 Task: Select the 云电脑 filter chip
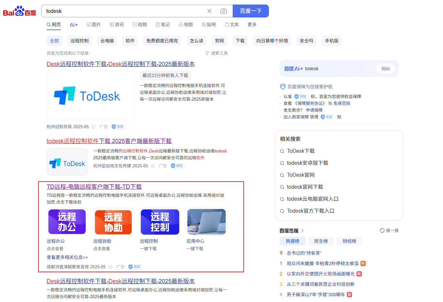107,41
